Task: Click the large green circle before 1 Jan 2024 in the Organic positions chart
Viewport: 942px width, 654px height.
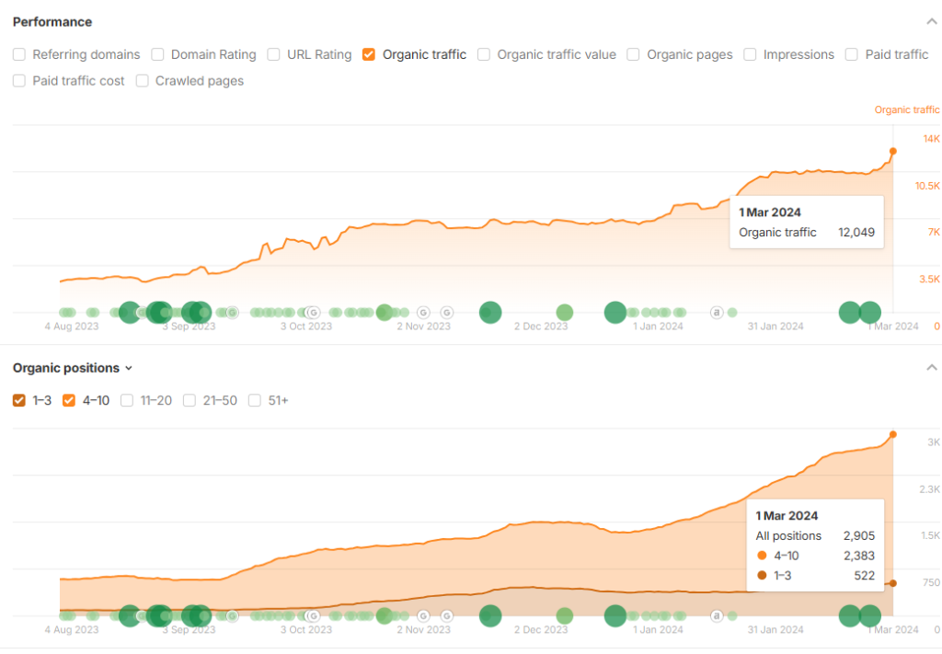Action: (615, 616)
